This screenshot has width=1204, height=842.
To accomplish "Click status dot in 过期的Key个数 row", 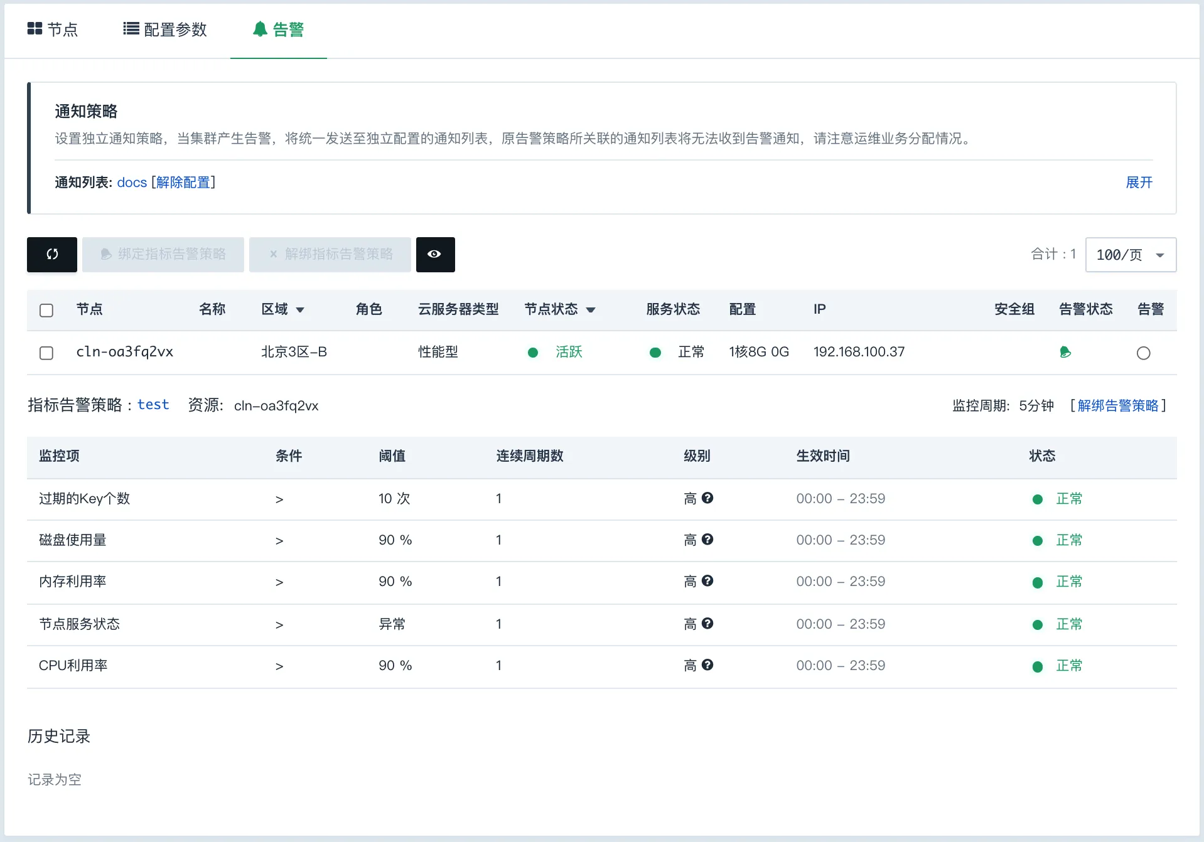I will pos(1038,499).
